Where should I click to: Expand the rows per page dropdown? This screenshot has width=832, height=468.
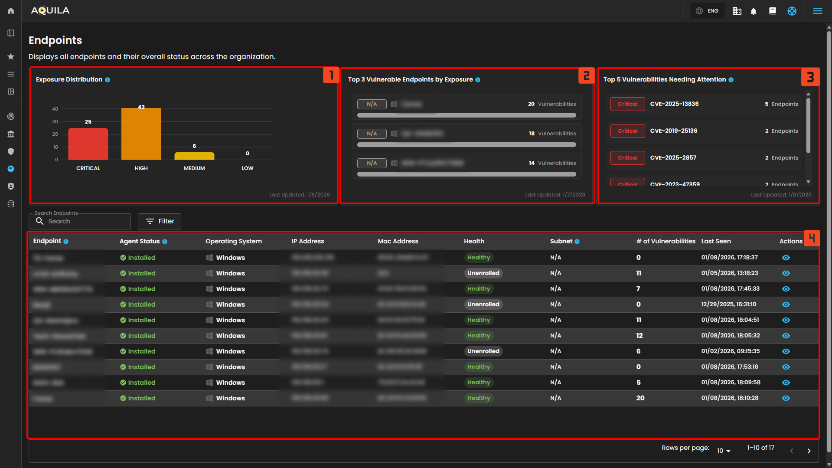pos(724,451)
